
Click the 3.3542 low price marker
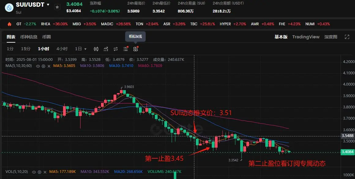tap(233, 160)
